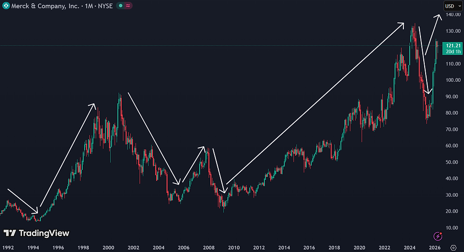Click the 140.00 price axis label

click(x=453, y=15)
